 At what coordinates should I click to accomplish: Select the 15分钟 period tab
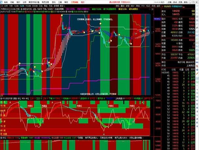[28, 6]
